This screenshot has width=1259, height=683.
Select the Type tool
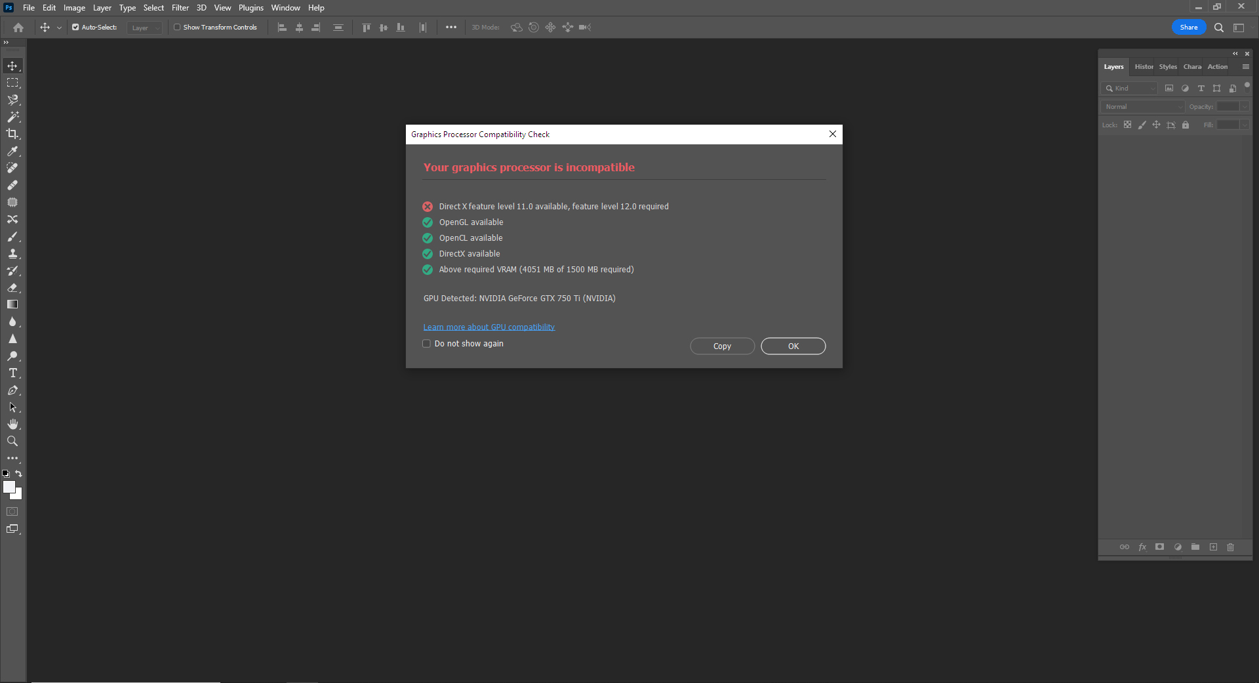[12, 373]
